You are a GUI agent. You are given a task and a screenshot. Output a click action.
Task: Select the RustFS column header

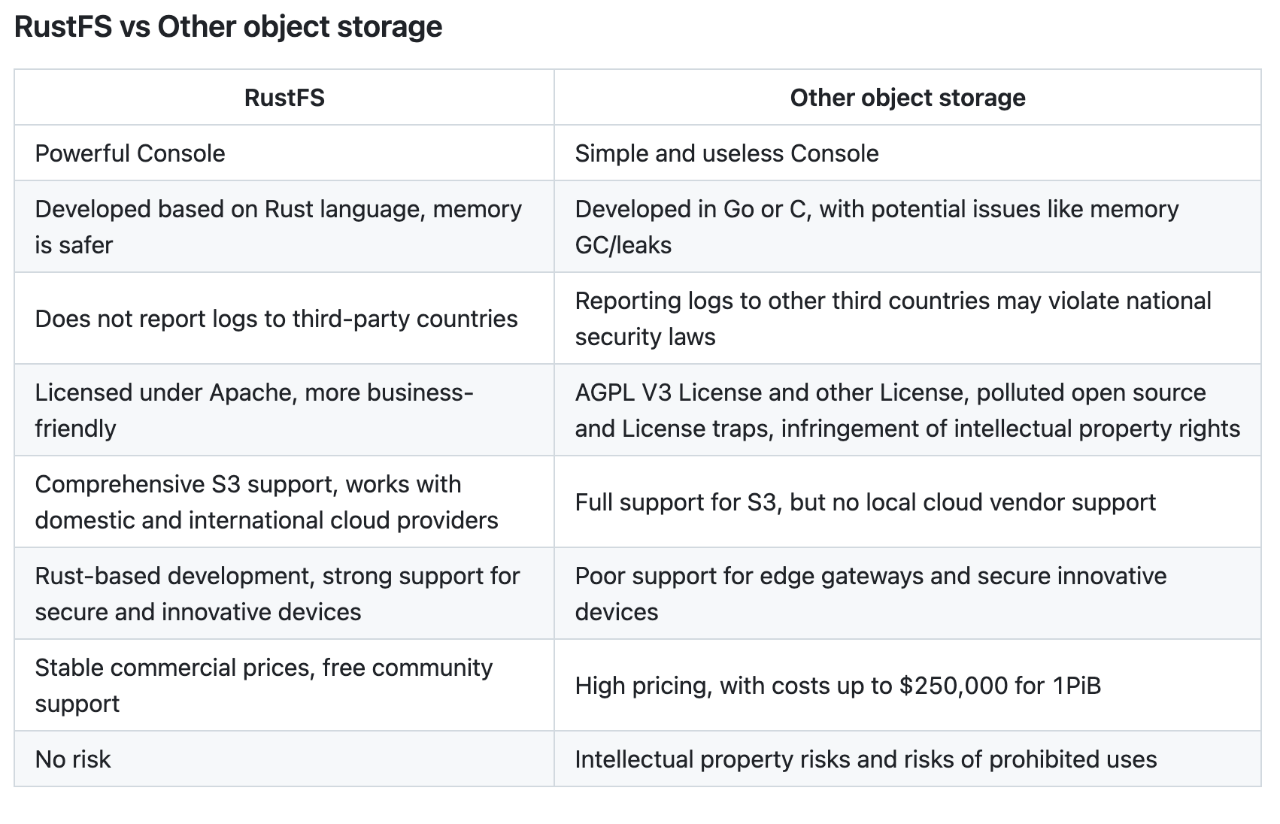[284, 98]
